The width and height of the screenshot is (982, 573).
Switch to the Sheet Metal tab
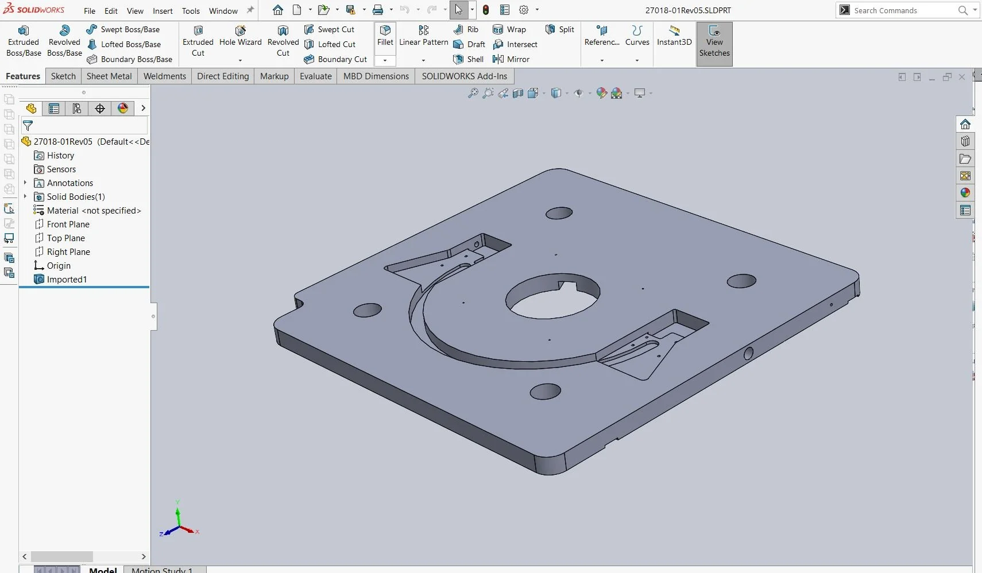point(109,76)
